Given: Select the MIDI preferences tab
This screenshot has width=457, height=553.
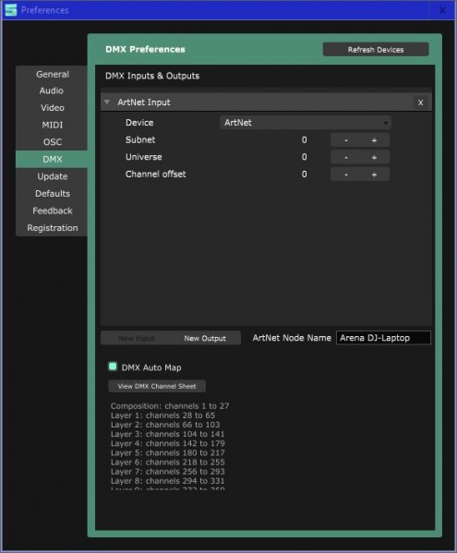Looking at the screenshot, I should tap(53, 125).
